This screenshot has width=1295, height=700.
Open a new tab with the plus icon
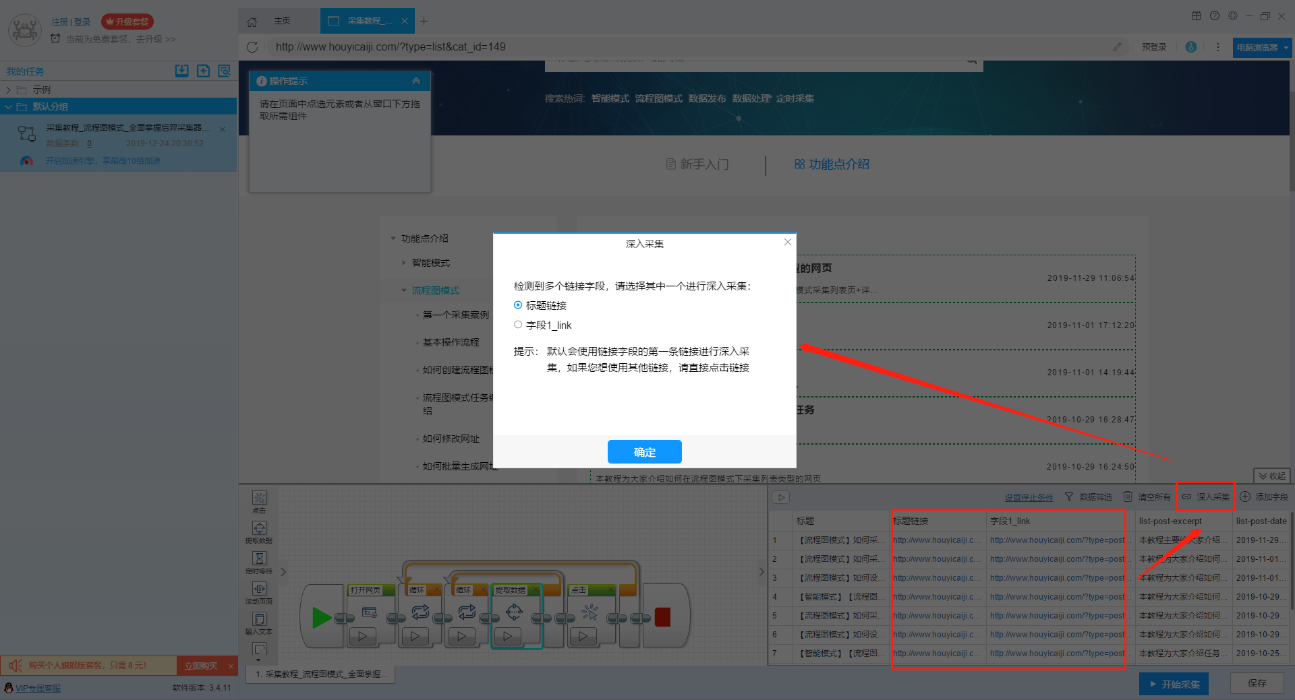click(424, 21)
